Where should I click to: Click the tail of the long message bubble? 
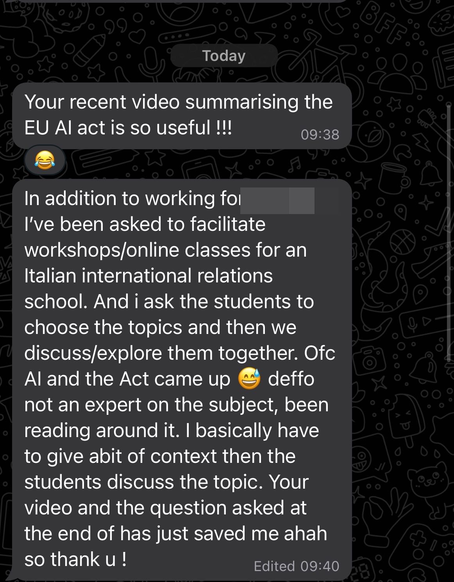(x=11, y=575)
